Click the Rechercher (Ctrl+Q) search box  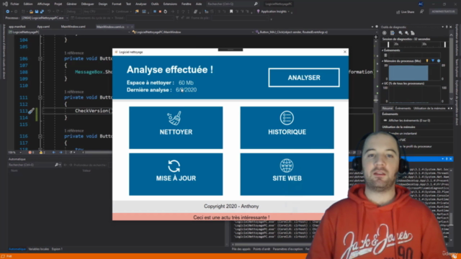232,4
